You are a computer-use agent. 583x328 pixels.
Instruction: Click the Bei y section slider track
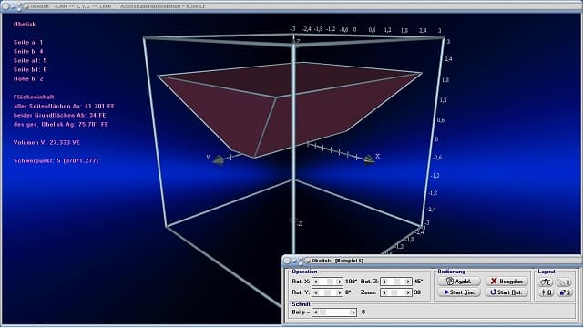pos(334,312)
